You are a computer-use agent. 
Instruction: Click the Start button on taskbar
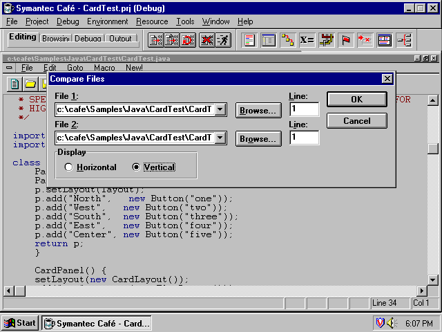(x=20, y=323)
